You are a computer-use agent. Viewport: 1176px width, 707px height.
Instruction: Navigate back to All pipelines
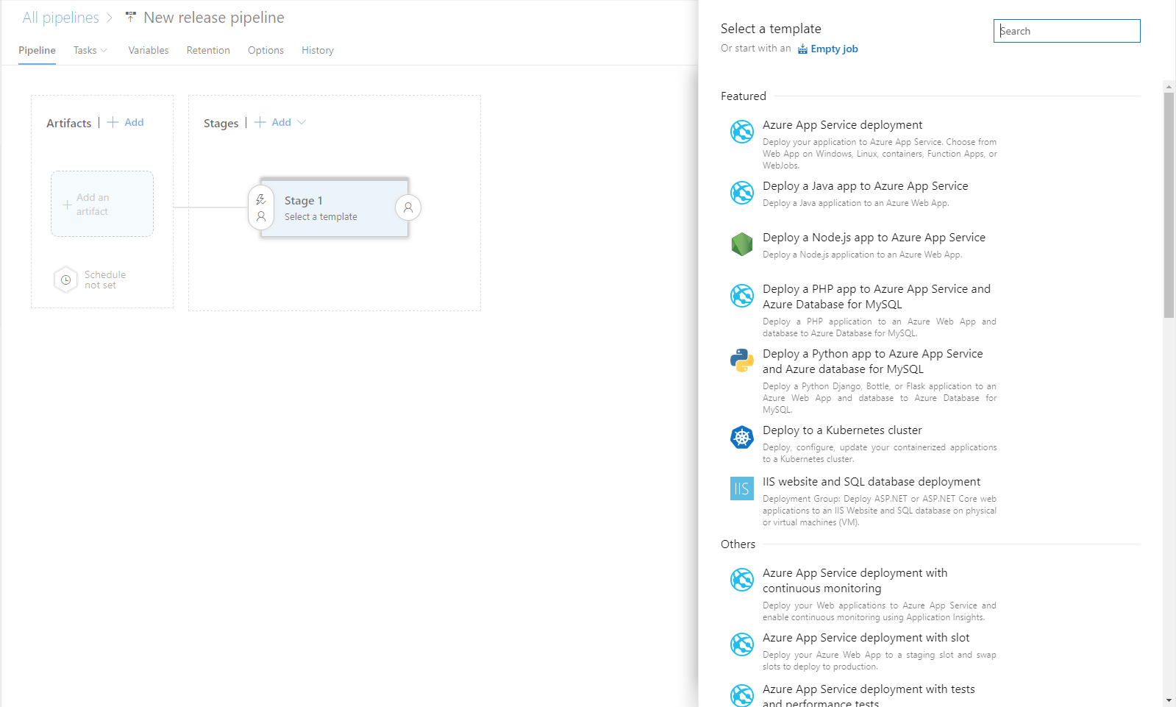coord(60,18)
